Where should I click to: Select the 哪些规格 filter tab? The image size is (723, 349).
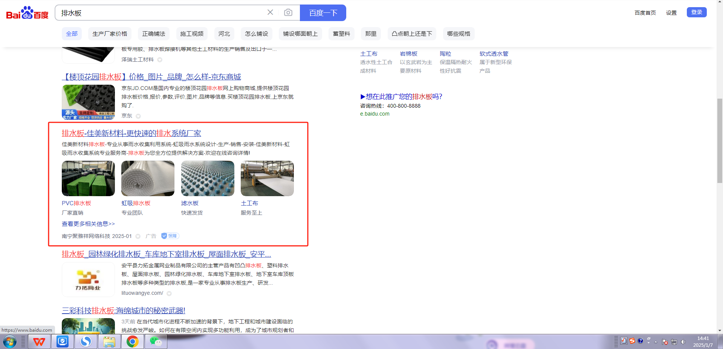[459, 34]
